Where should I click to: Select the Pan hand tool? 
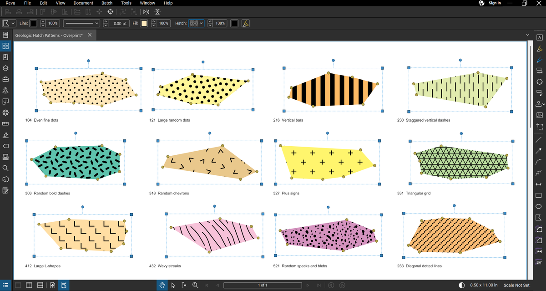162,285
